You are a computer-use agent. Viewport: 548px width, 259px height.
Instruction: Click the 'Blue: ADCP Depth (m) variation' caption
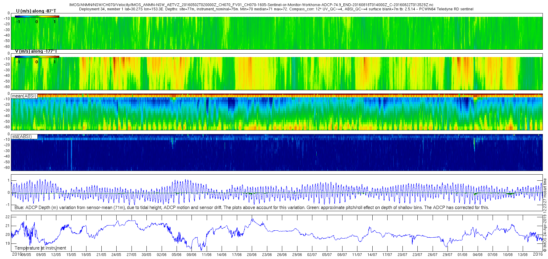tap(252, 208)
